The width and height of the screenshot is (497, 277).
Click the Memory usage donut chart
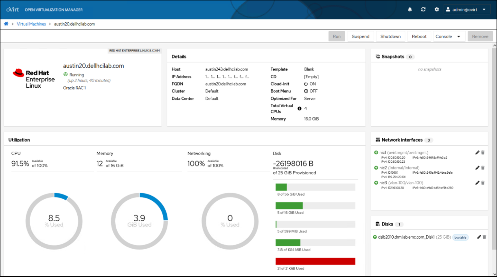click(x=139, y=221)
